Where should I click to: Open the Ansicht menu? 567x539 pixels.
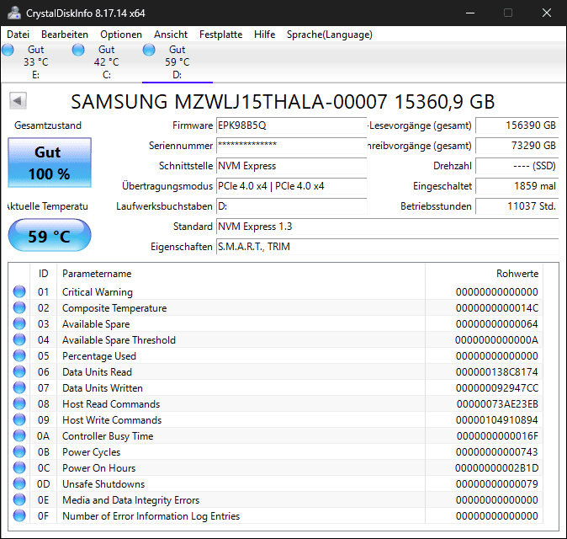point(171,35)
